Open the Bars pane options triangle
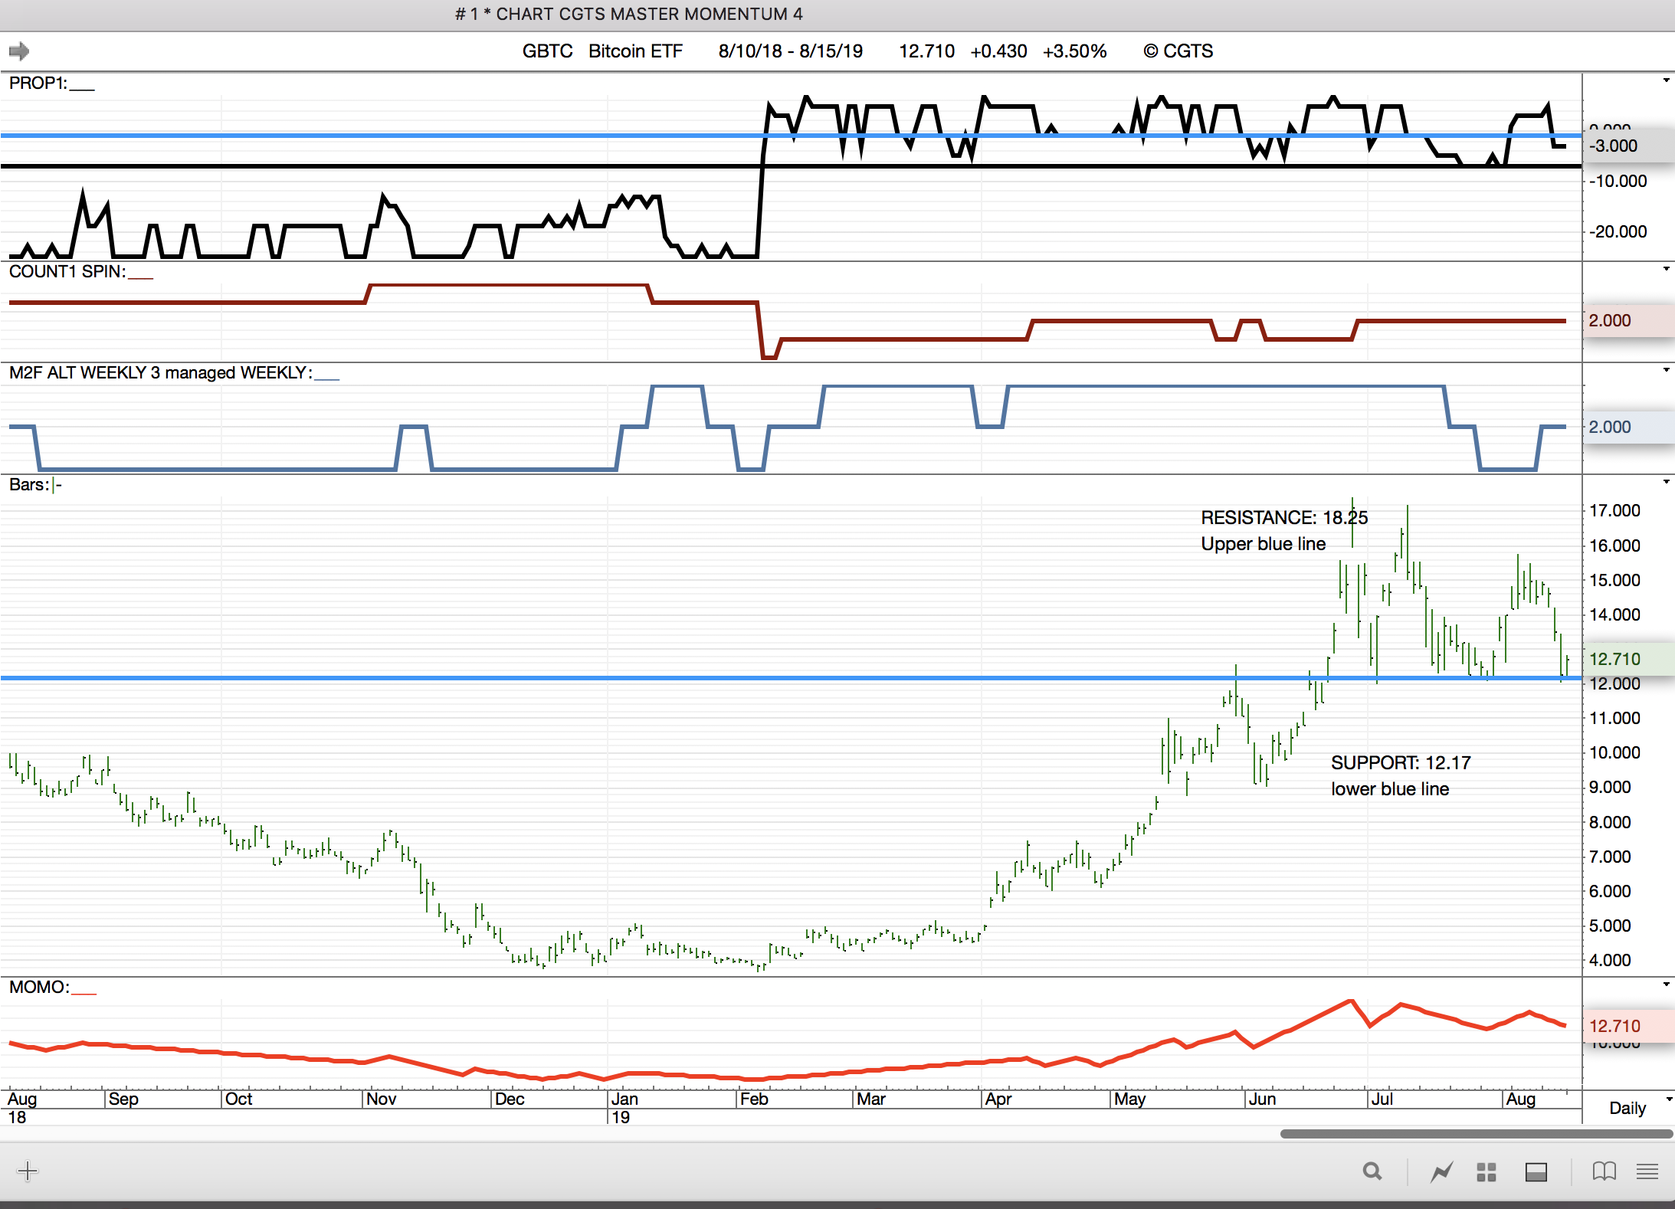 pos(1666,482)
